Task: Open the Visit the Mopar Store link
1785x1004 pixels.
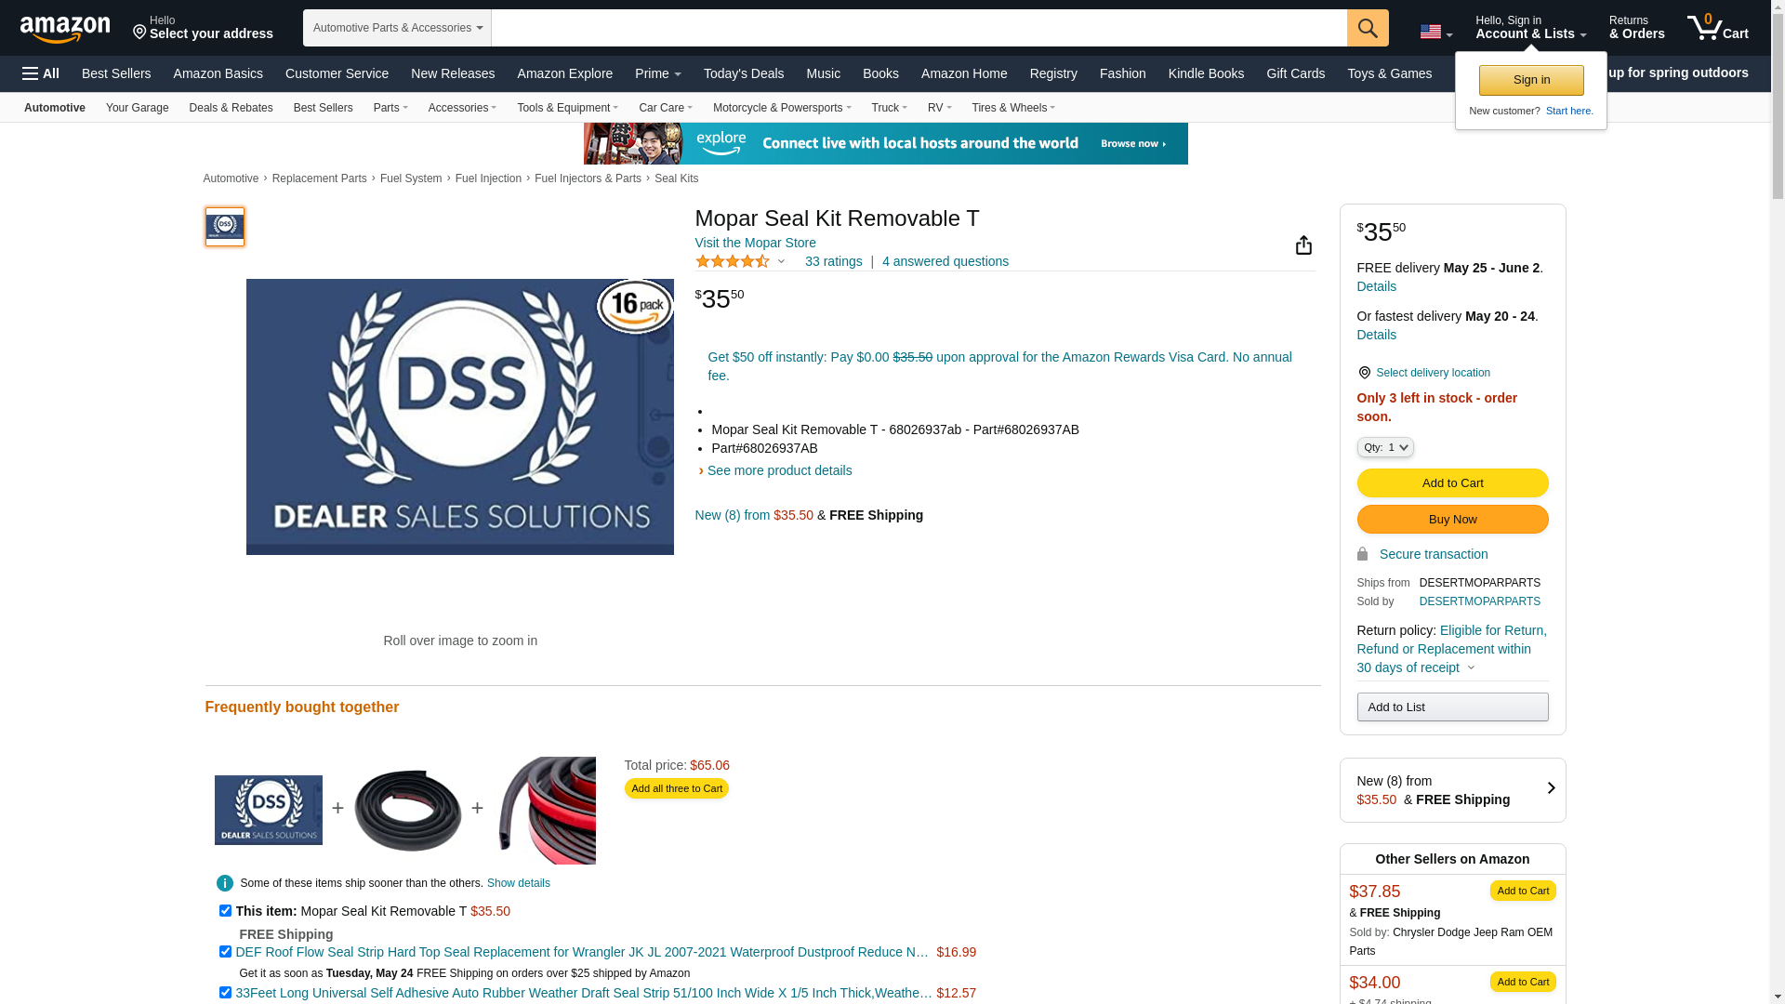Action: (x=755, y=243)
